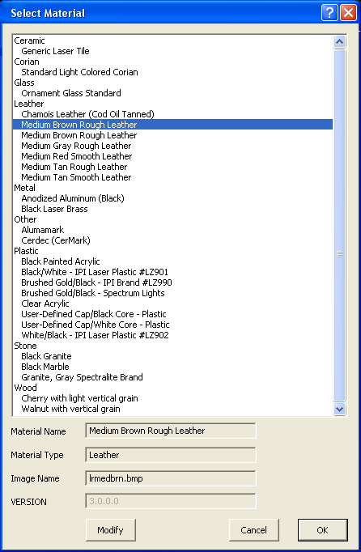Select Black Granite under Stone
This screenshot has height=552, width=361.
tap(46, 356)
